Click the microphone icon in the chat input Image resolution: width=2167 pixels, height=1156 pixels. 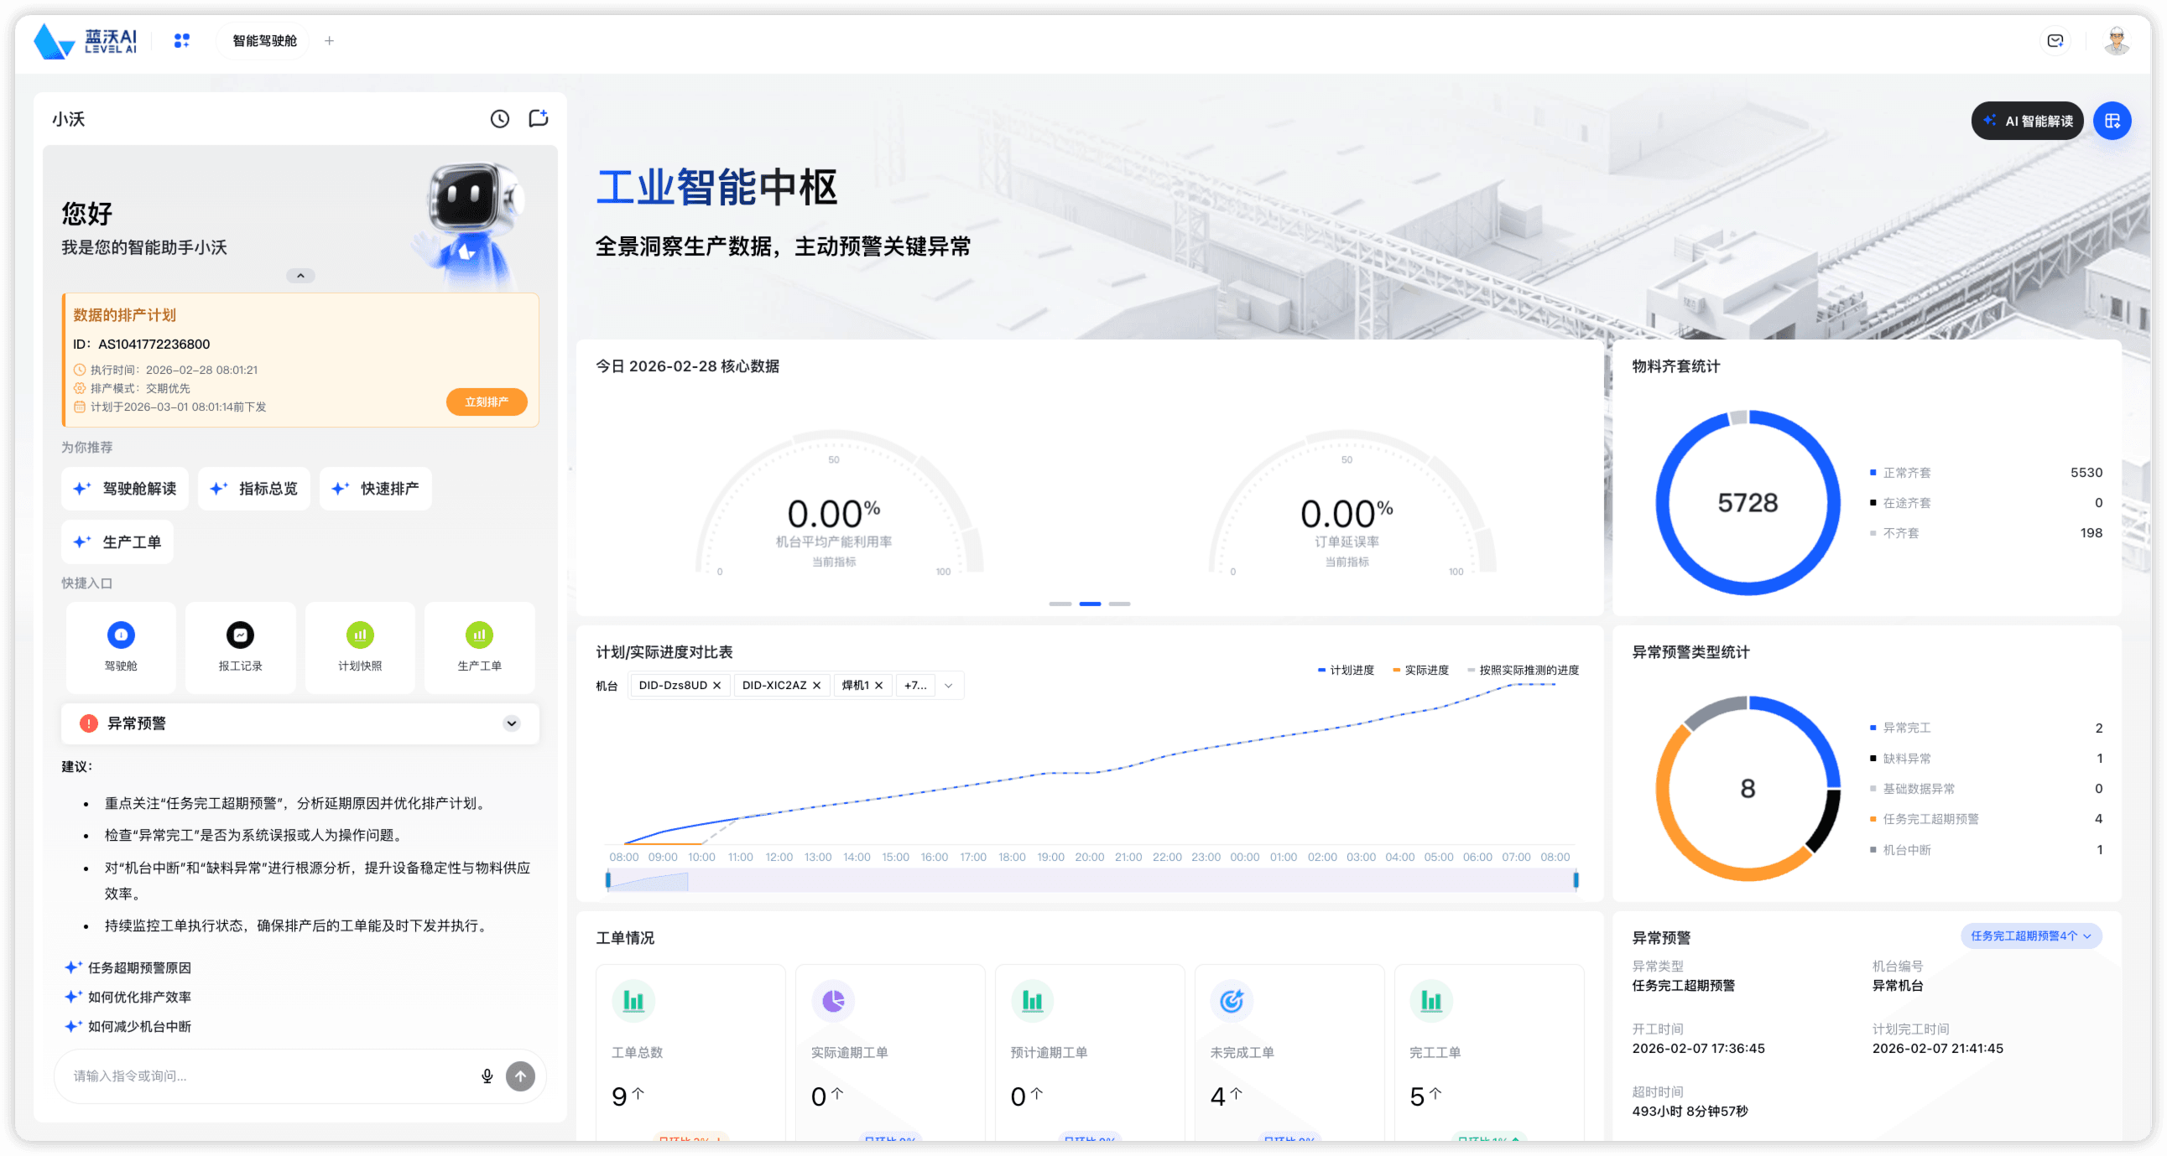pos(488,1076)
